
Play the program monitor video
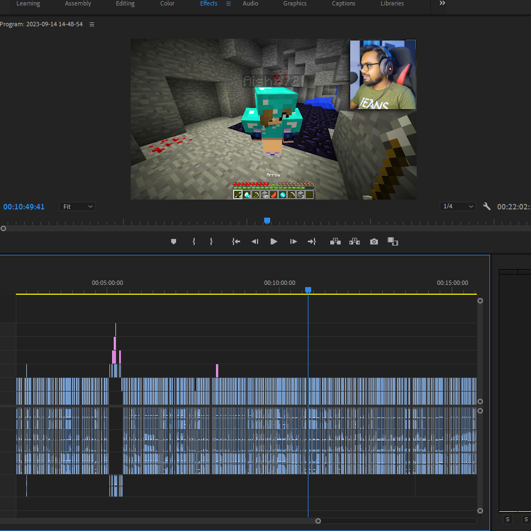273,242
